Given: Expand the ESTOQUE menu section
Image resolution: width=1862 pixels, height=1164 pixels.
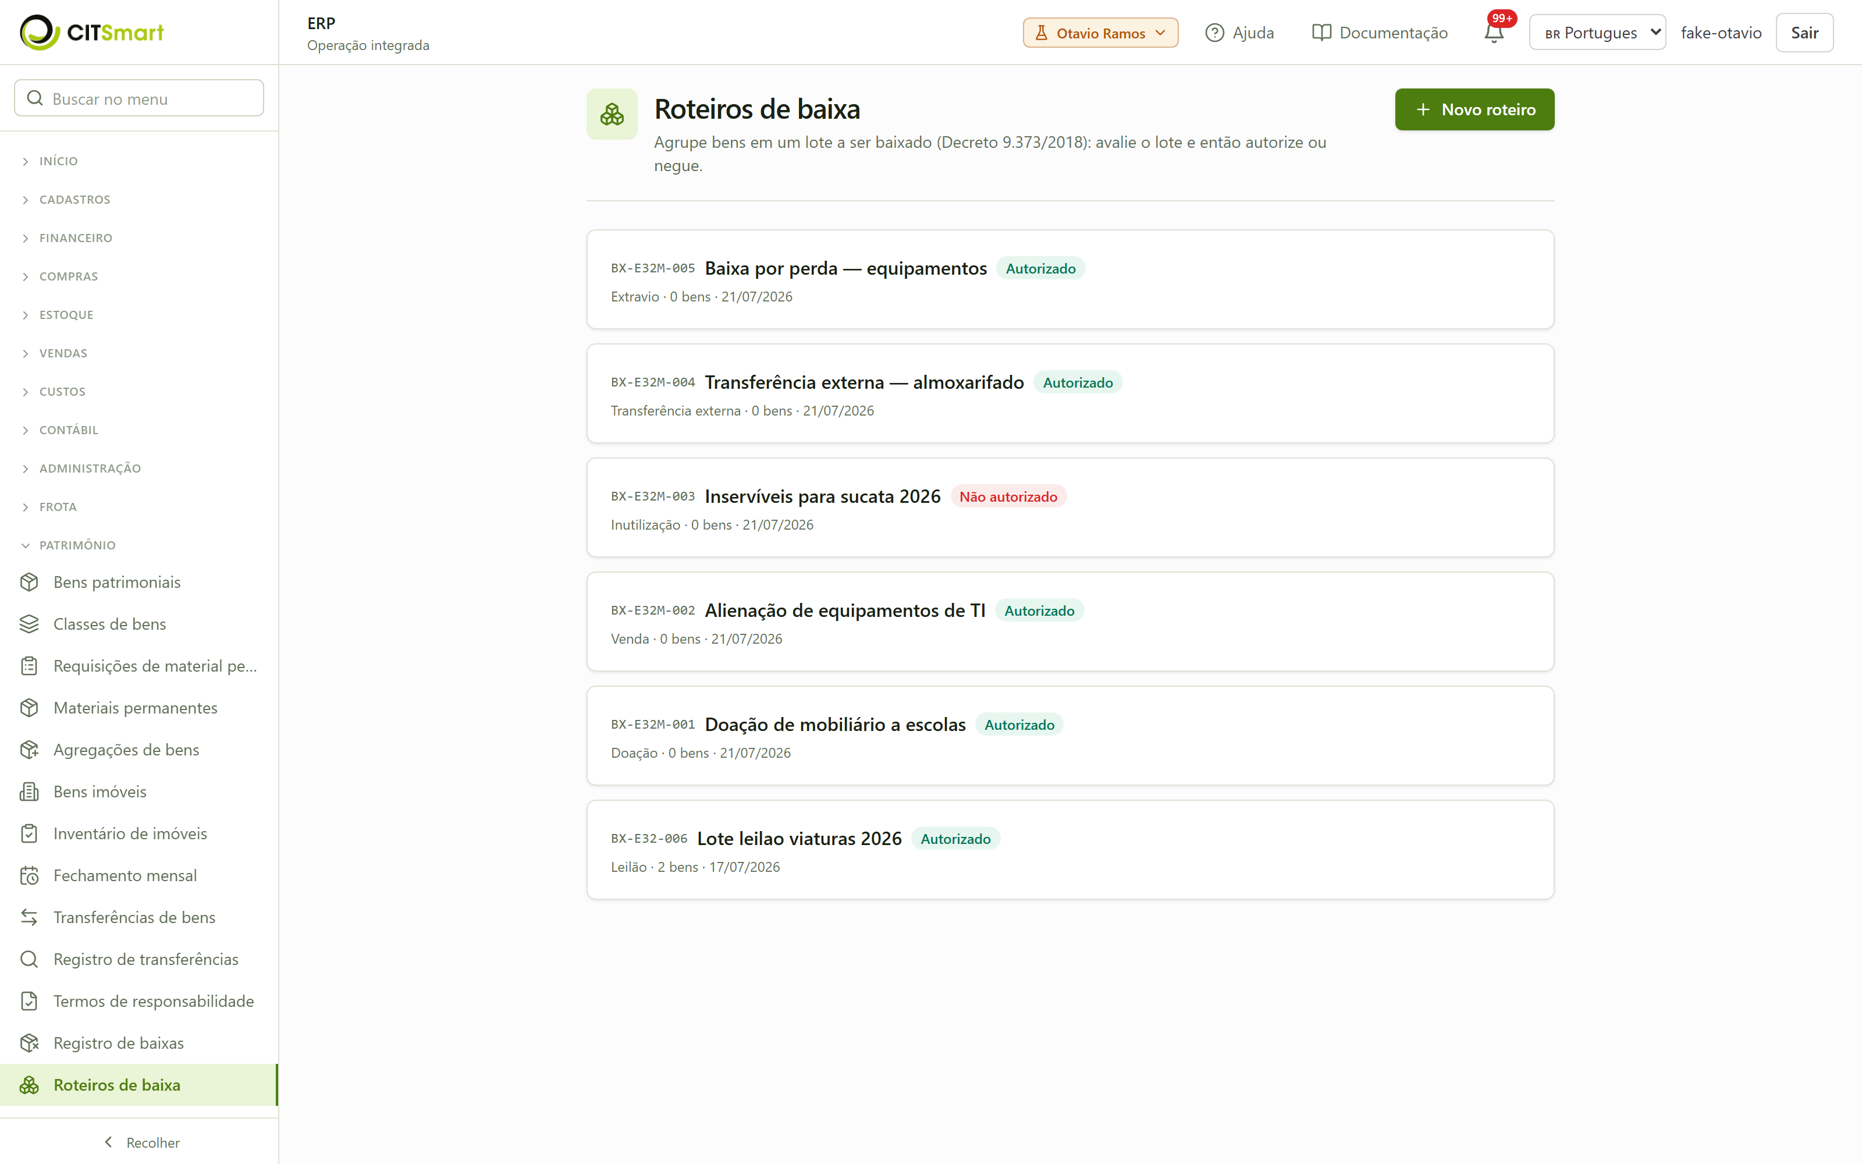Looking at the screenshot, I should 139,315.
